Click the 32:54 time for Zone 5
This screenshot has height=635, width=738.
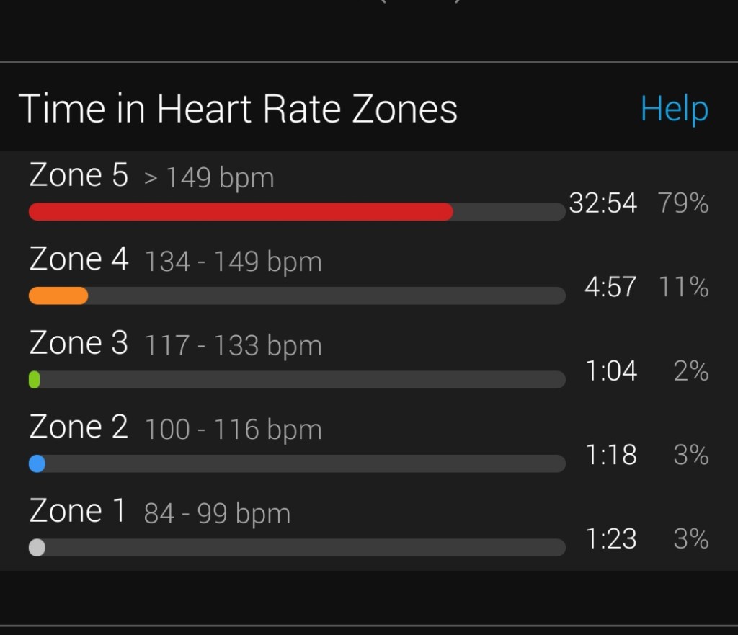click(x=603, y=204)
